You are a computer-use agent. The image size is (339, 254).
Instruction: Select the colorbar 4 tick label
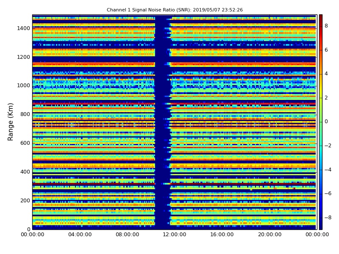[326, 74]
